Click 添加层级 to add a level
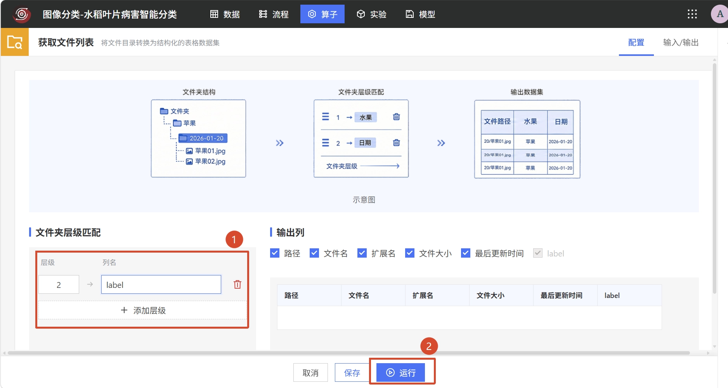 click(143, 310)
